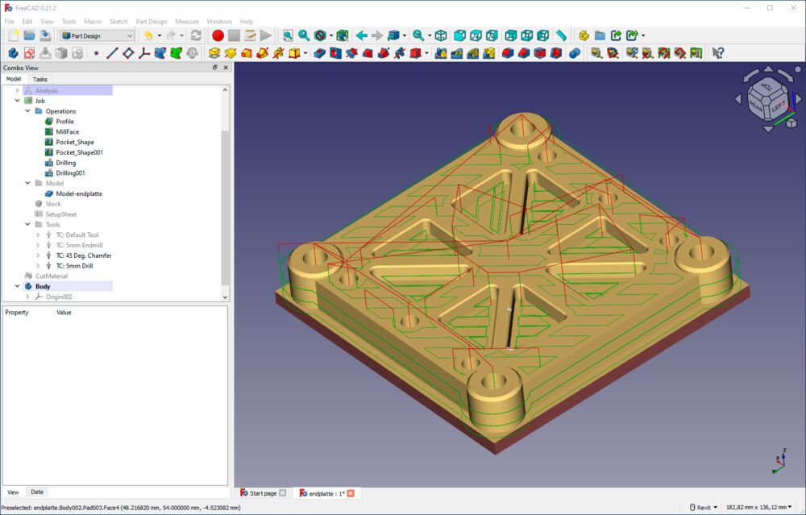
Task: Select the Create Sketch icon
Action: coord(29,52)
